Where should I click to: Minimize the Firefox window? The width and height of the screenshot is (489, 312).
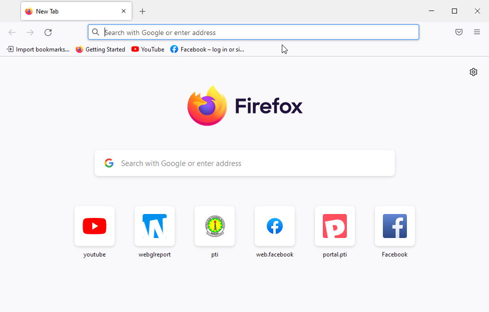431,11
